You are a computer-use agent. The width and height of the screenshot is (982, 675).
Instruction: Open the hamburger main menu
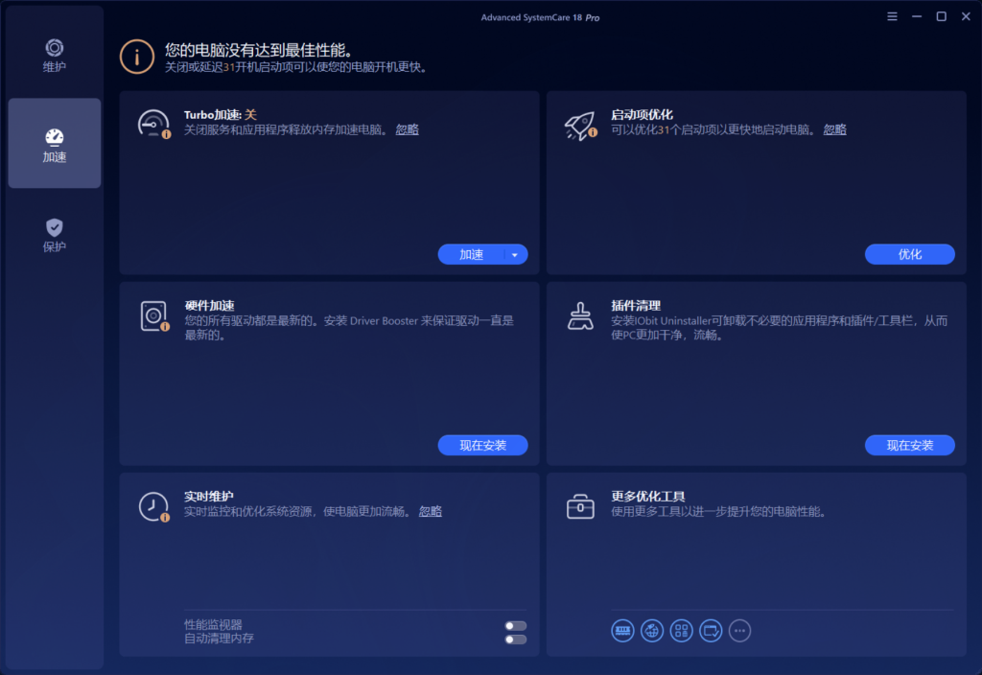tap(891, 16)
